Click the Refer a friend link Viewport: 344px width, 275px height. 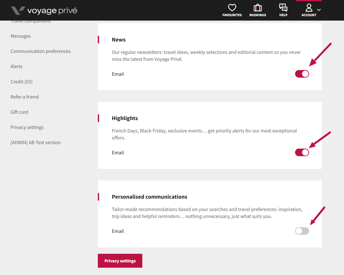[x=24, y=97]
